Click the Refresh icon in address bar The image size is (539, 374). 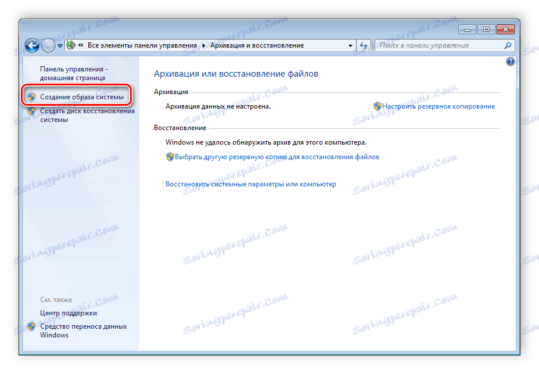[363, 45]
